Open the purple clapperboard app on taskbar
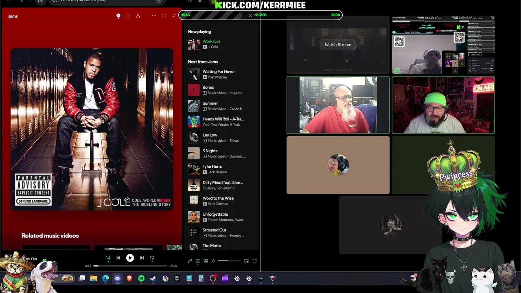The width and height of the screenshot is (521, 293). click(225, 278)
